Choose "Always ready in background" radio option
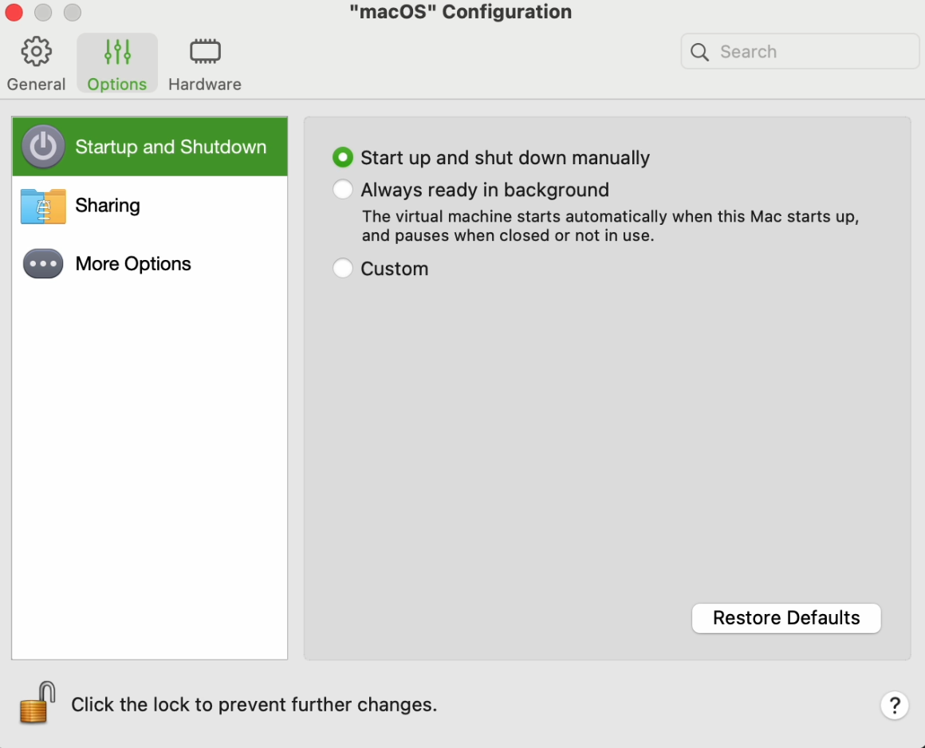 point(343,190)
